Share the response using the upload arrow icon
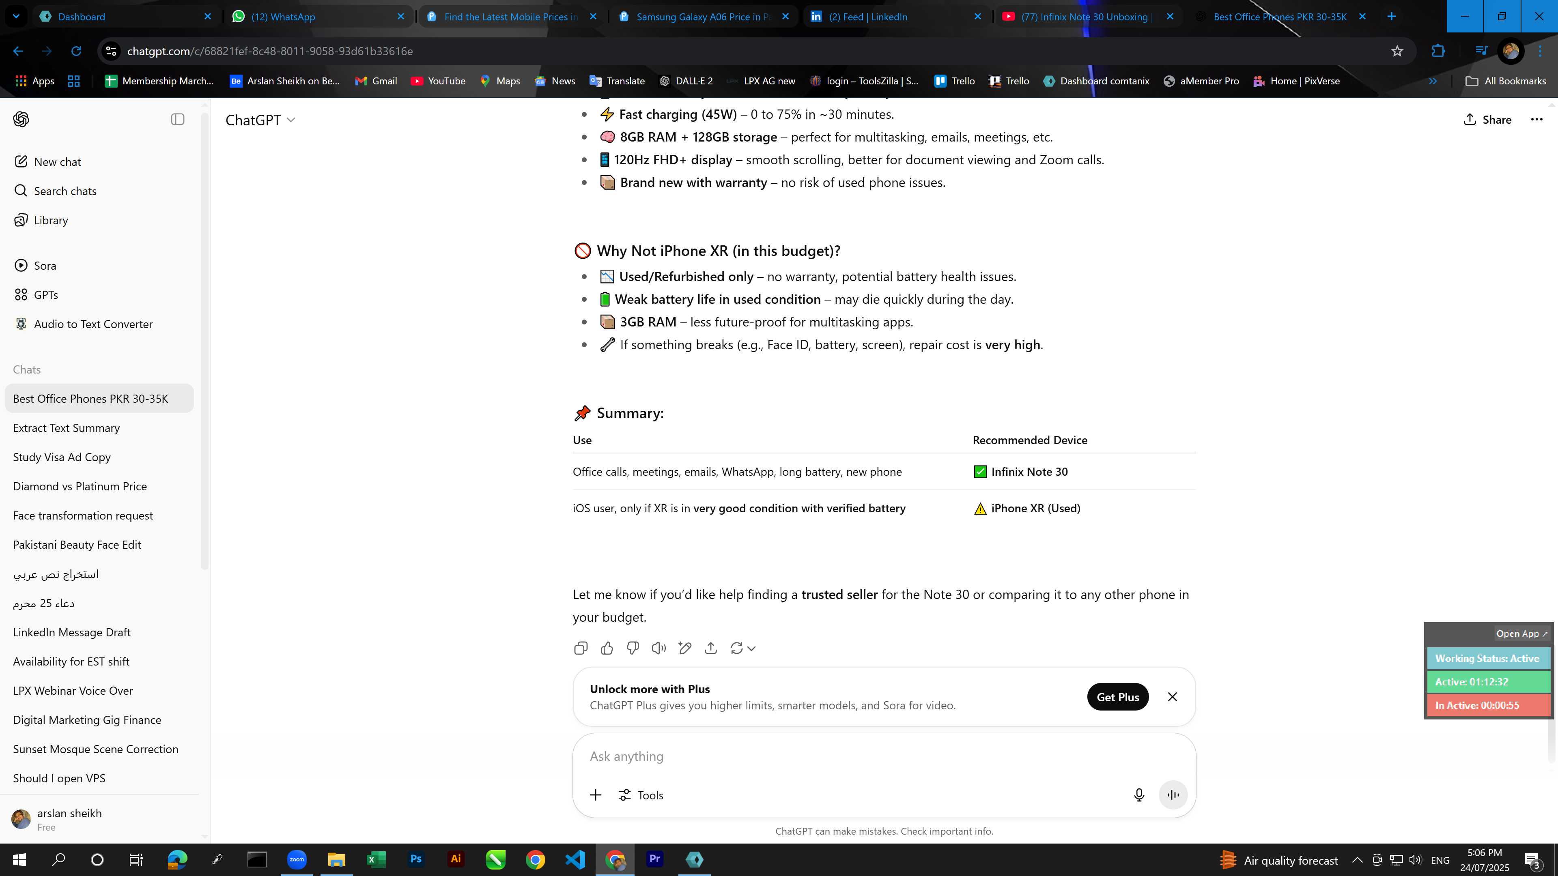Image resolution: width=1558 pixels, height=876 pixels. [711, 648]
